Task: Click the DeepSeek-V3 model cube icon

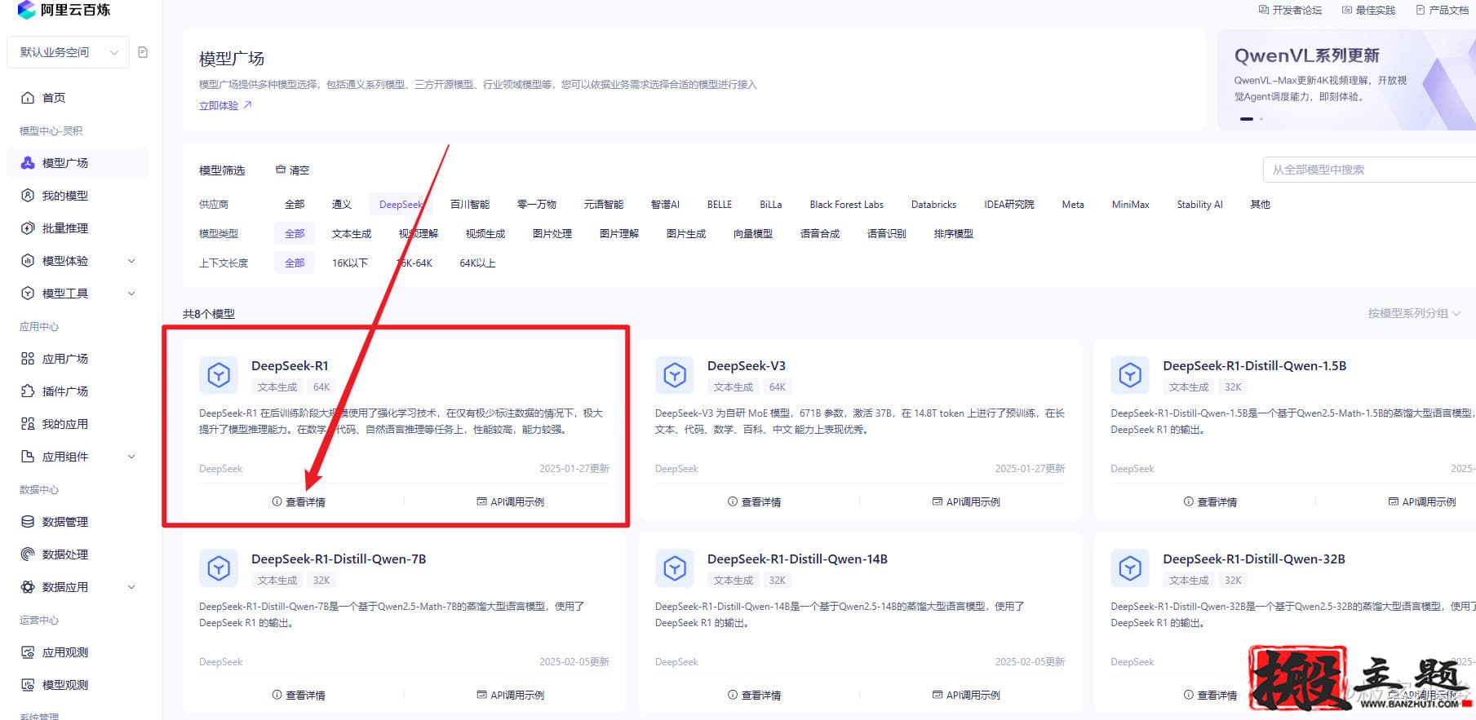Action: pyautogui.click(x=675, y=375)
